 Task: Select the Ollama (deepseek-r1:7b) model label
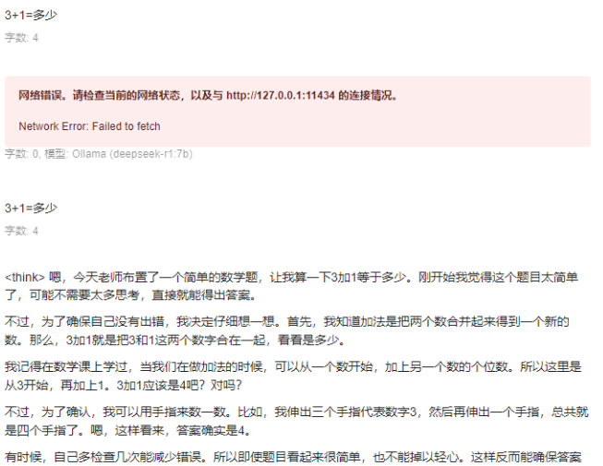pos(132,154)
